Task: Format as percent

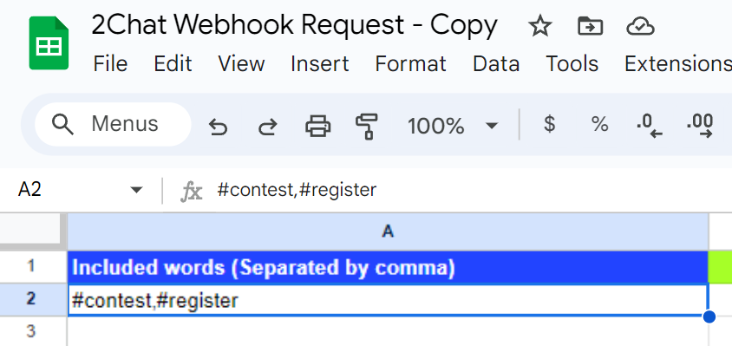Action: [599, 124]
